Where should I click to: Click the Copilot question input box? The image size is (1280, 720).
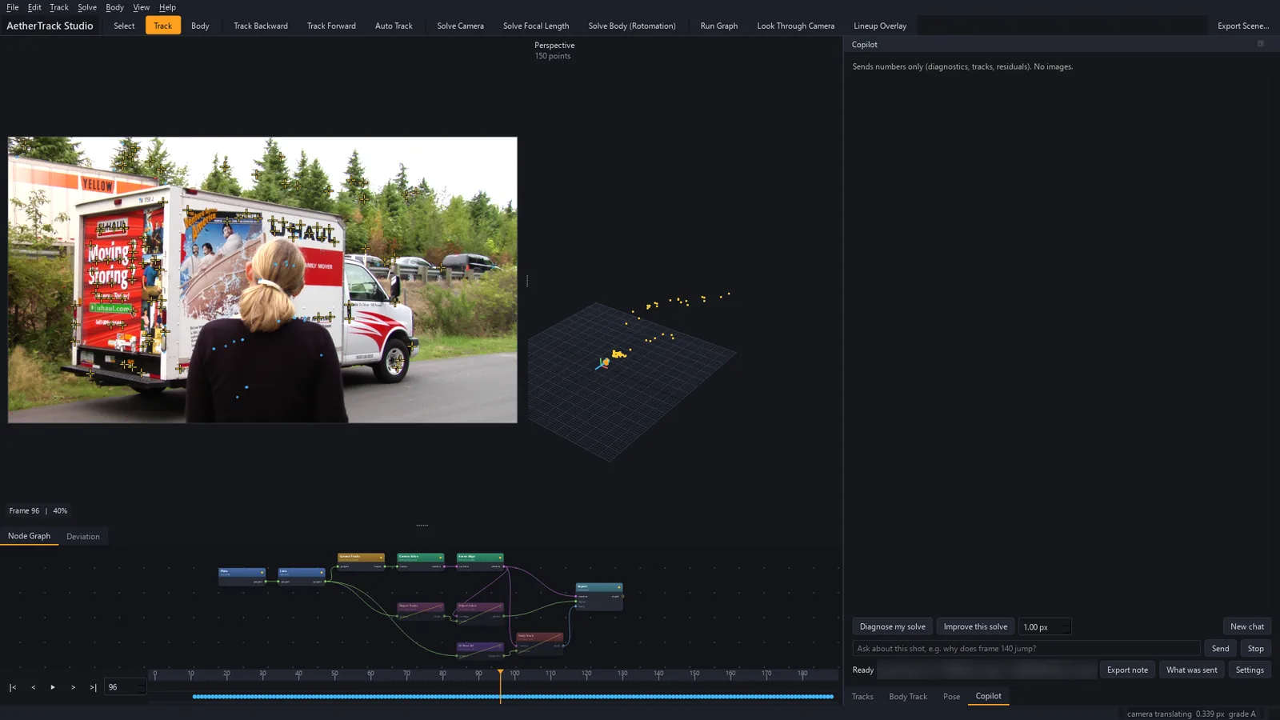(1026, 649)
